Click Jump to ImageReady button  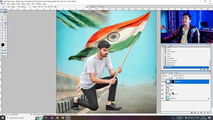4,56
